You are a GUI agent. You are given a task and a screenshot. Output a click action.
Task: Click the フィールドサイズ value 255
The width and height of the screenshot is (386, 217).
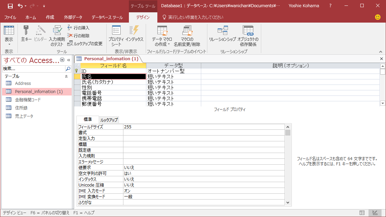point(204,127)
